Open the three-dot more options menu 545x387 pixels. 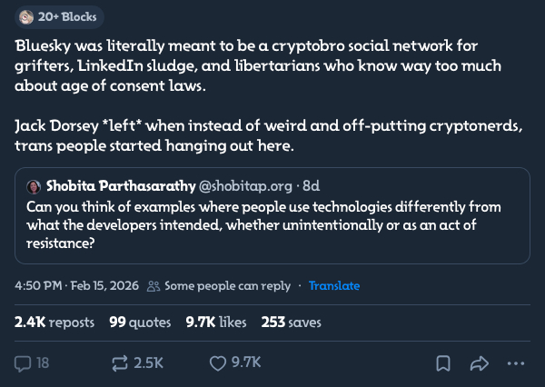[x=515, y=362]
